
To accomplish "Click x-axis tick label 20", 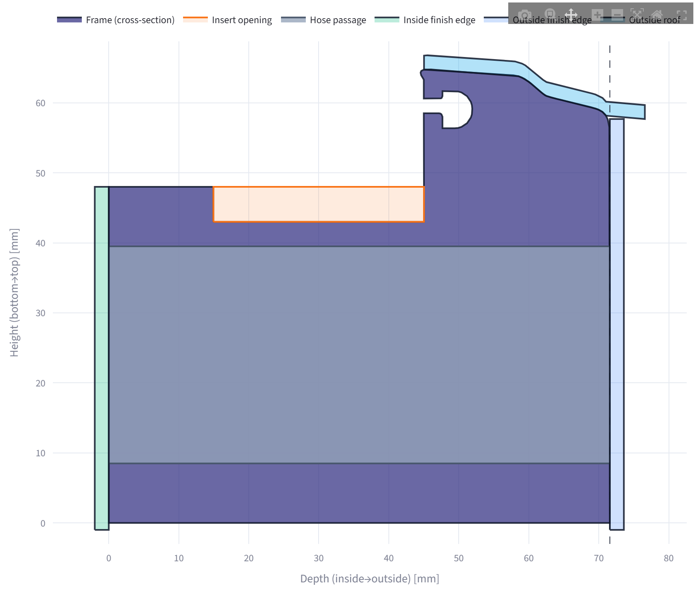I will click(249, 558).
